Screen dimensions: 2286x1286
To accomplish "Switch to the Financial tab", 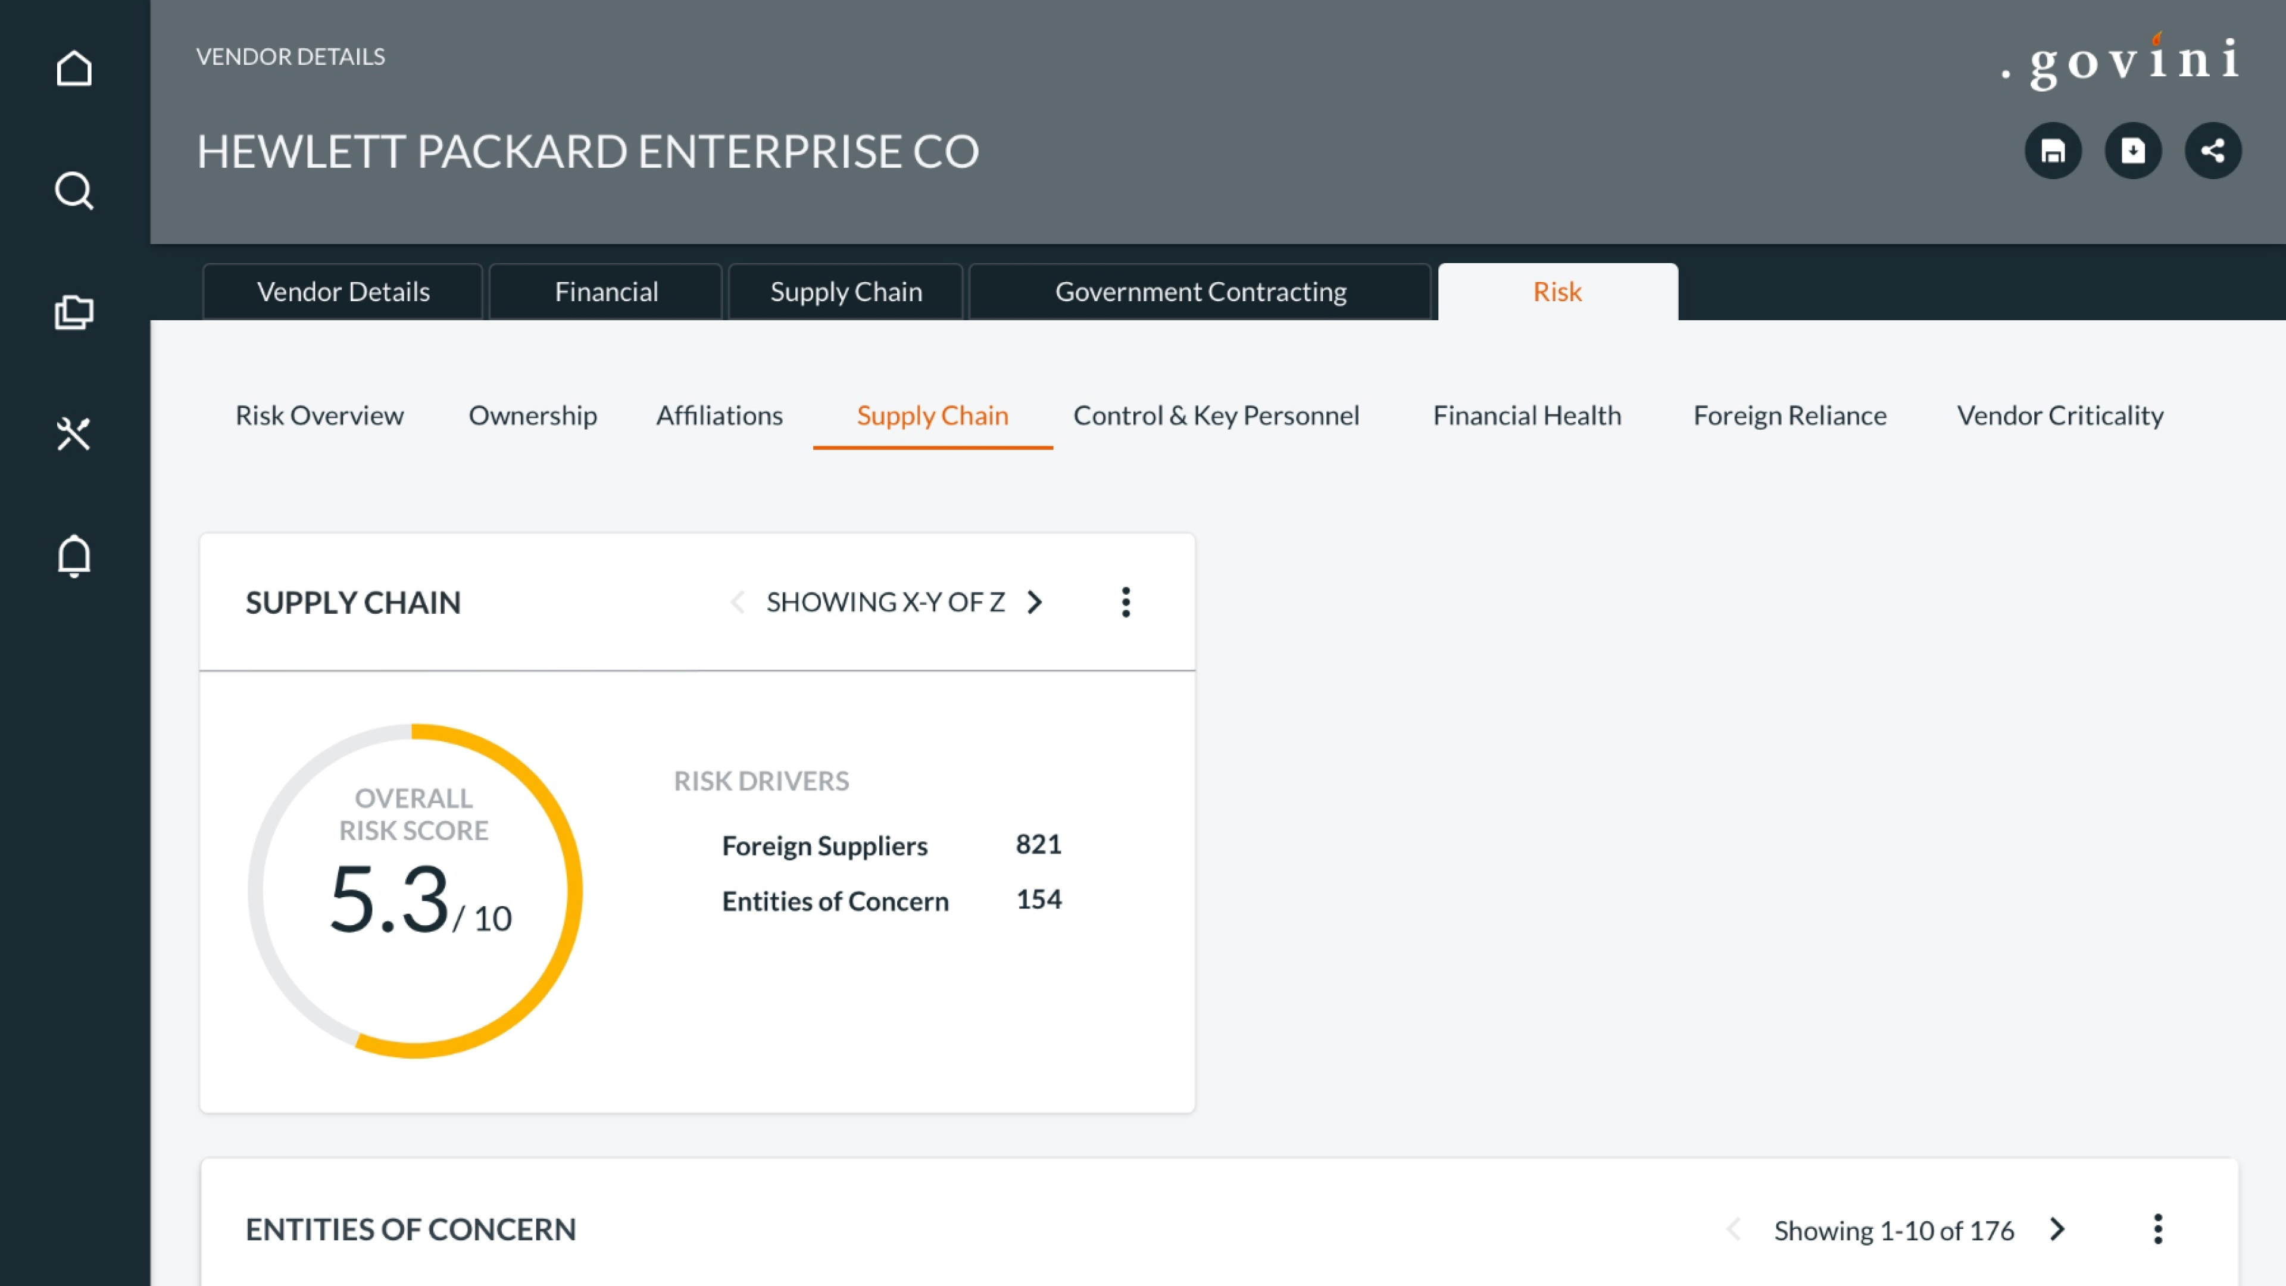I will tap(606, 292).
